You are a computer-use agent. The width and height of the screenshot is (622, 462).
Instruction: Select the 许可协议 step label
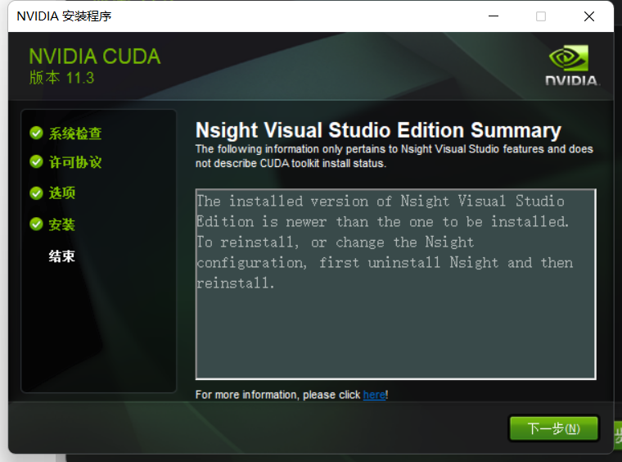coord(75,162)
